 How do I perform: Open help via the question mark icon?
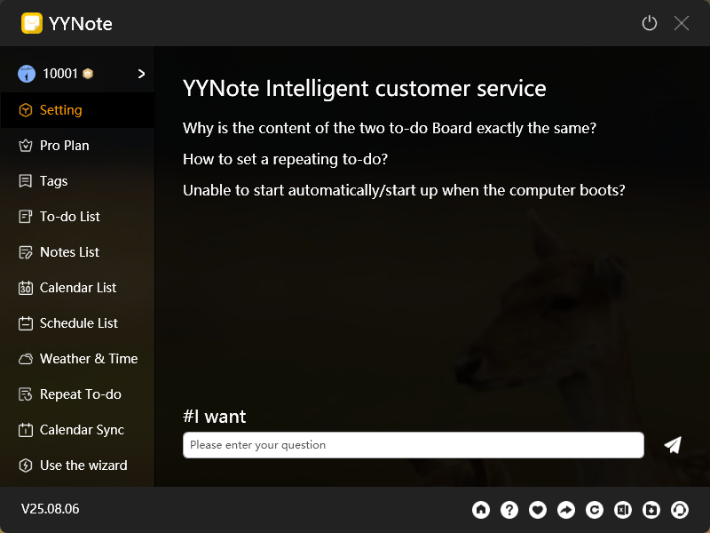509,509
